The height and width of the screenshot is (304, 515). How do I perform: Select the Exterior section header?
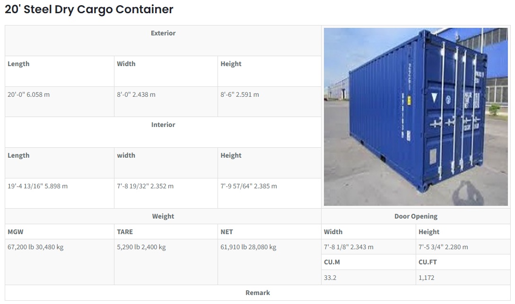[x=163, y=33]
